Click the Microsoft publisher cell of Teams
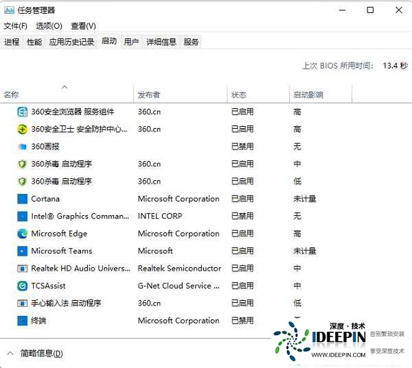412x368 pixels. click(x=155, y=251)
